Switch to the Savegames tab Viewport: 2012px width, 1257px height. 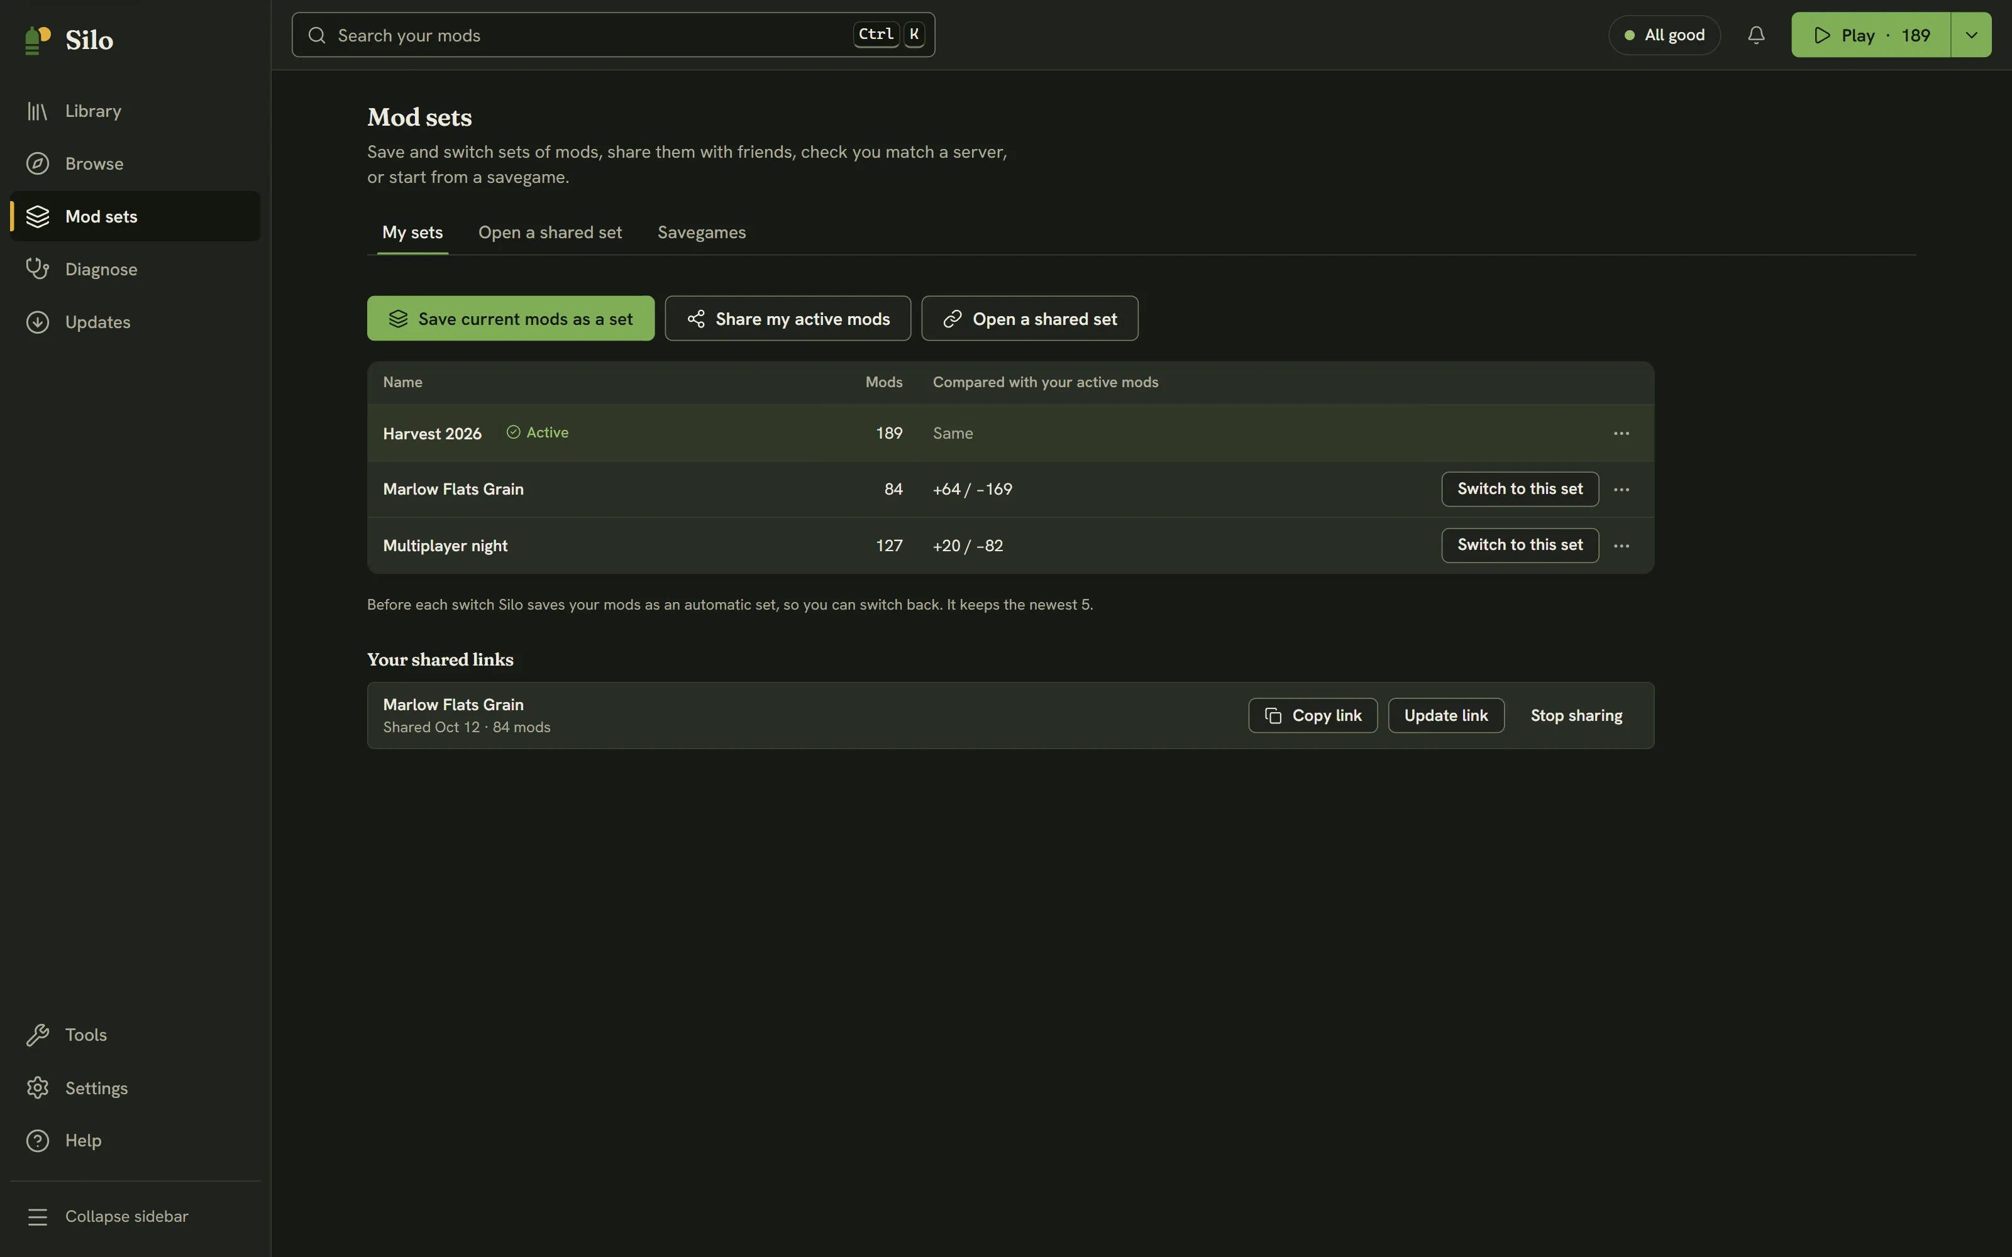point(702,233)
